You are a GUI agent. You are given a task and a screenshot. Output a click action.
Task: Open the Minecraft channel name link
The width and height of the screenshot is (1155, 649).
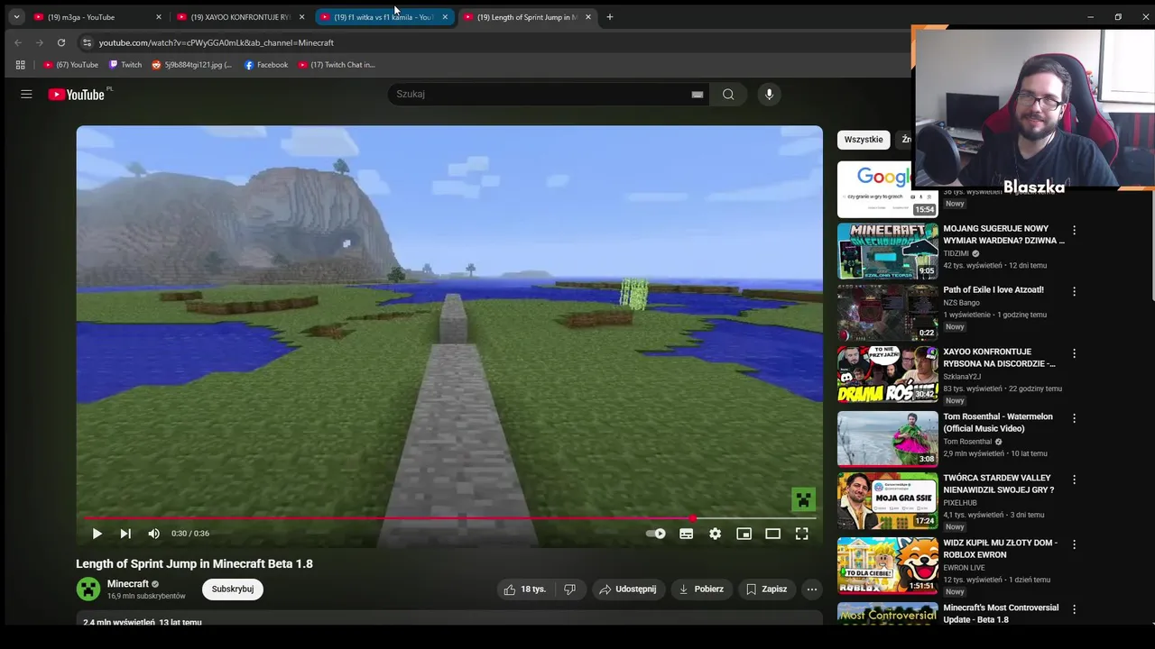(127, 584)
